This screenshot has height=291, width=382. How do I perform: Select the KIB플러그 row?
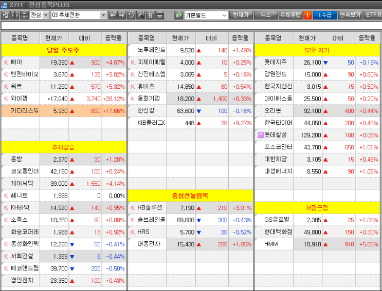pos(191,123)
